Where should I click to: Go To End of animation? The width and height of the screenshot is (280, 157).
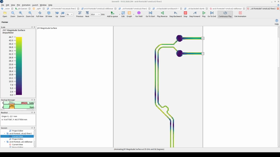pos(212,14)
